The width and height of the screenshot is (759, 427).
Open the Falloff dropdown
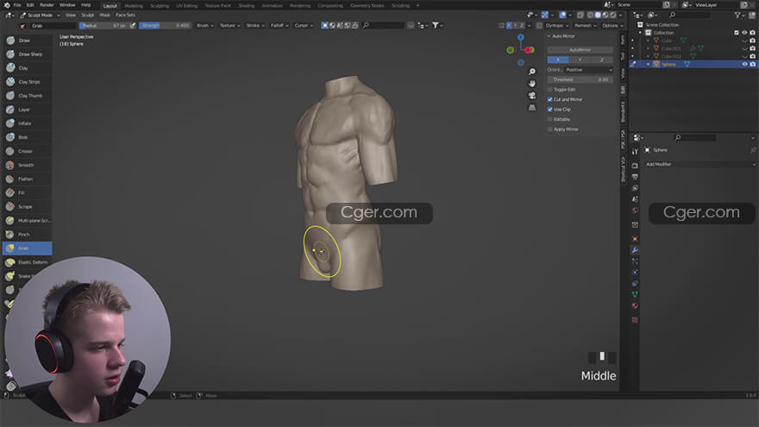pos(279,25)
